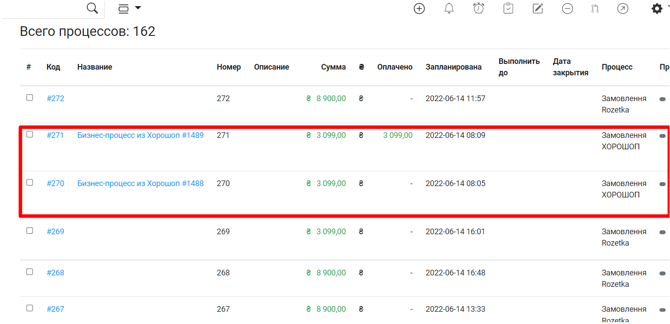The height and width of the screenshot is (324, 670).
Task: Tick checkbox for row #272
Action: pos(29,98)
